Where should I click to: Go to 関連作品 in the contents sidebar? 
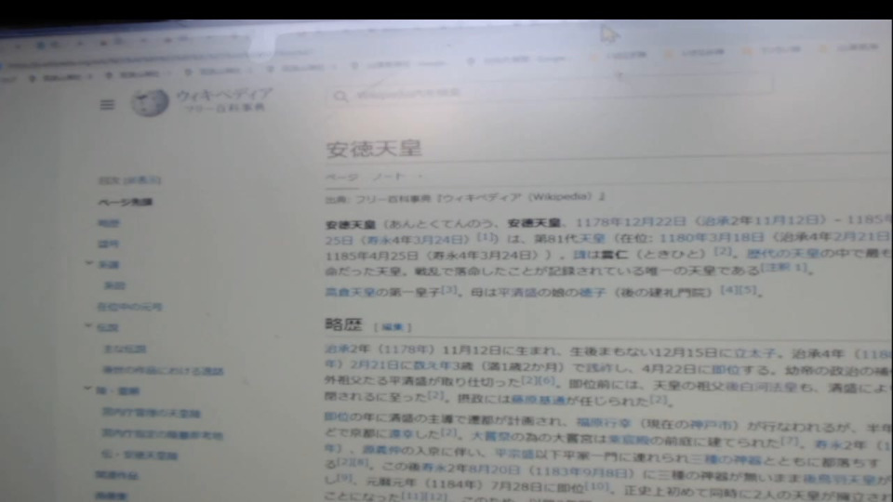point(117,475)
